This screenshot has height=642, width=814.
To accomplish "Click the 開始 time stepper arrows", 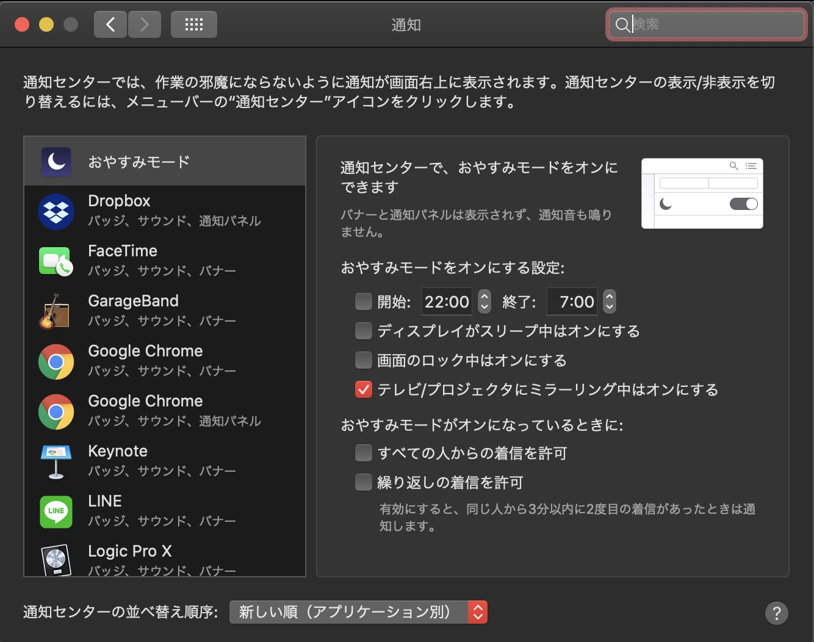I will (484, 301).
